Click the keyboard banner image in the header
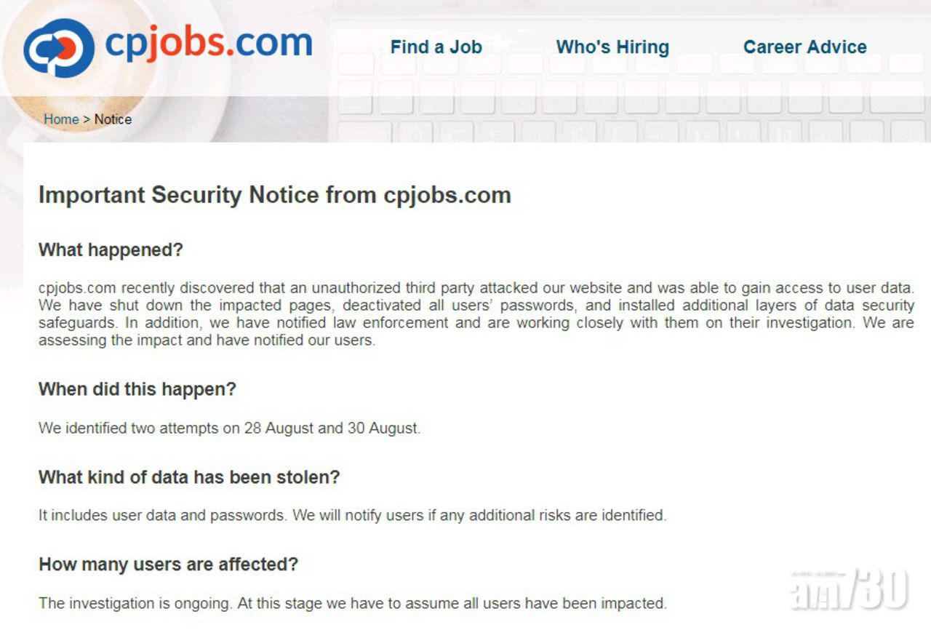Image resolution: width=931 pixels, height=630 pixels. (626, 102)
